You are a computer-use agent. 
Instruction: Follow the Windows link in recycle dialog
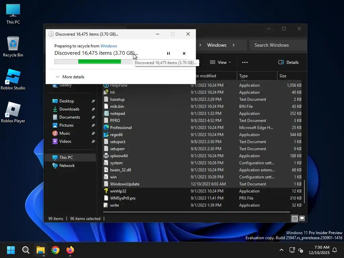109,46
